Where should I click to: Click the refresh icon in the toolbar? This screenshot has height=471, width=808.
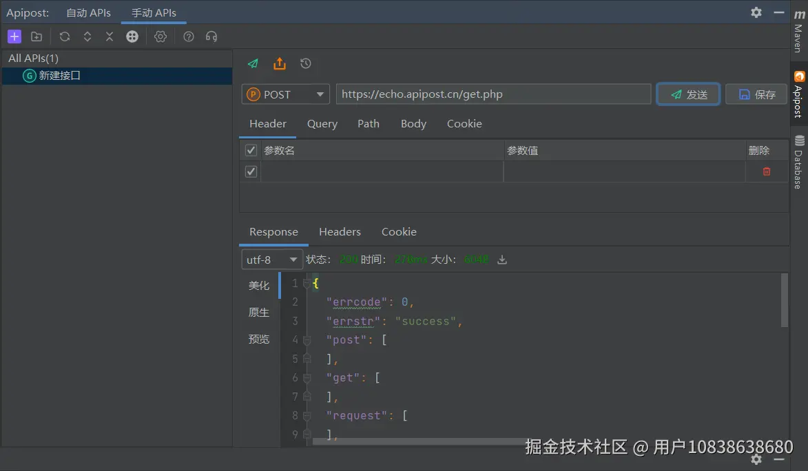tap(65, 36)
